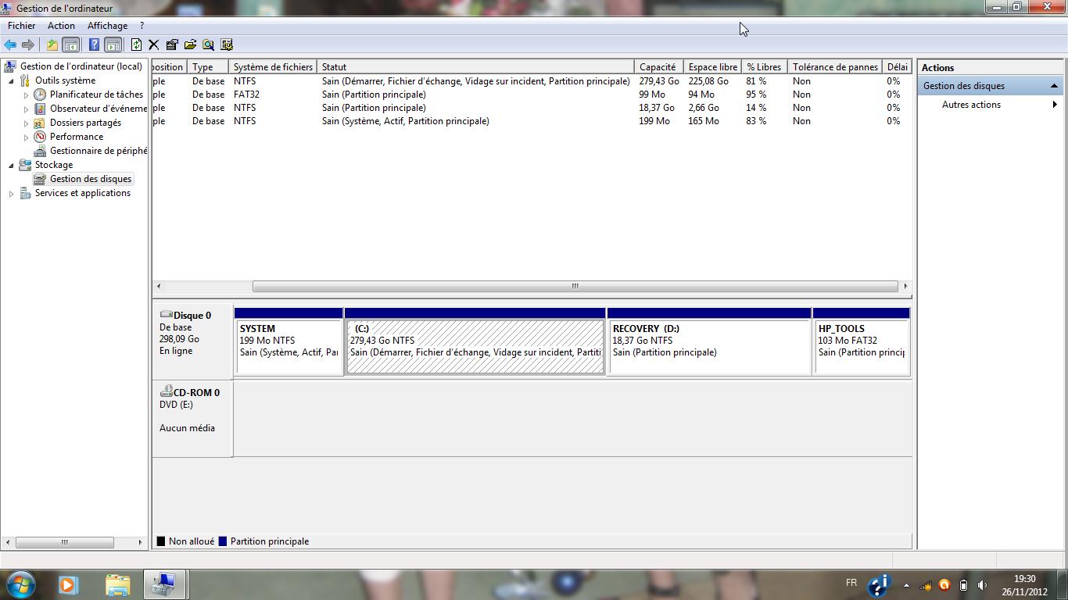This screenshot has height=600, width=1068.
Task: Open the Autres actions submenu
Action: tap(989, 105)
